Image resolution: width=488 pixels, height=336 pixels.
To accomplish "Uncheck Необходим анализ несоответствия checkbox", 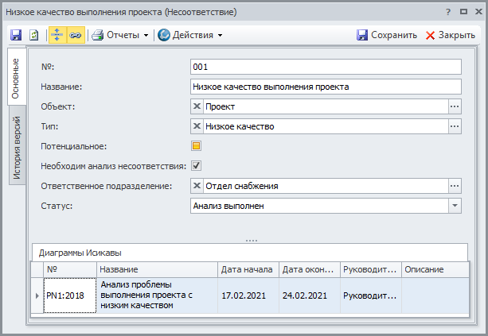I will [196, 166].
